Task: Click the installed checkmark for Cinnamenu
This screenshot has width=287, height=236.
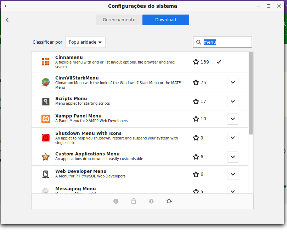Action: coord(219,62)
